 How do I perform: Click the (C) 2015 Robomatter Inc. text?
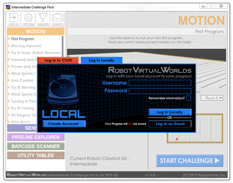click(x=205, y=175)
